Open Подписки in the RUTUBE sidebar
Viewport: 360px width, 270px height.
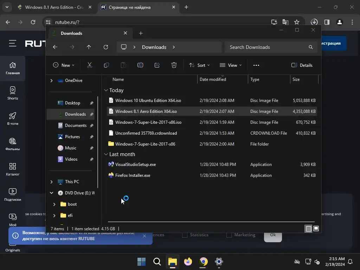(13, 195)
